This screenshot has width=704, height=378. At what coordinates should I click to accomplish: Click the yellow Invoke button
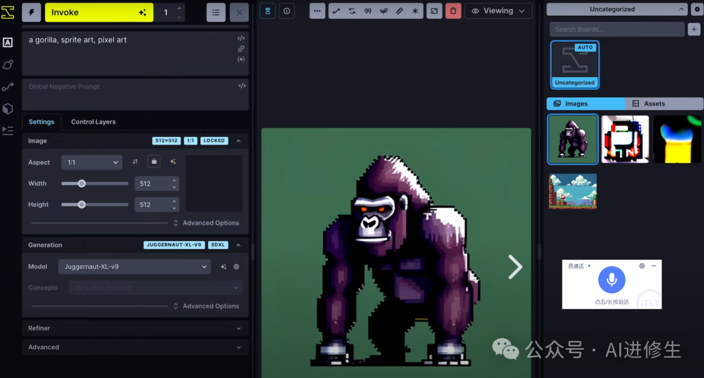point(98,12)
